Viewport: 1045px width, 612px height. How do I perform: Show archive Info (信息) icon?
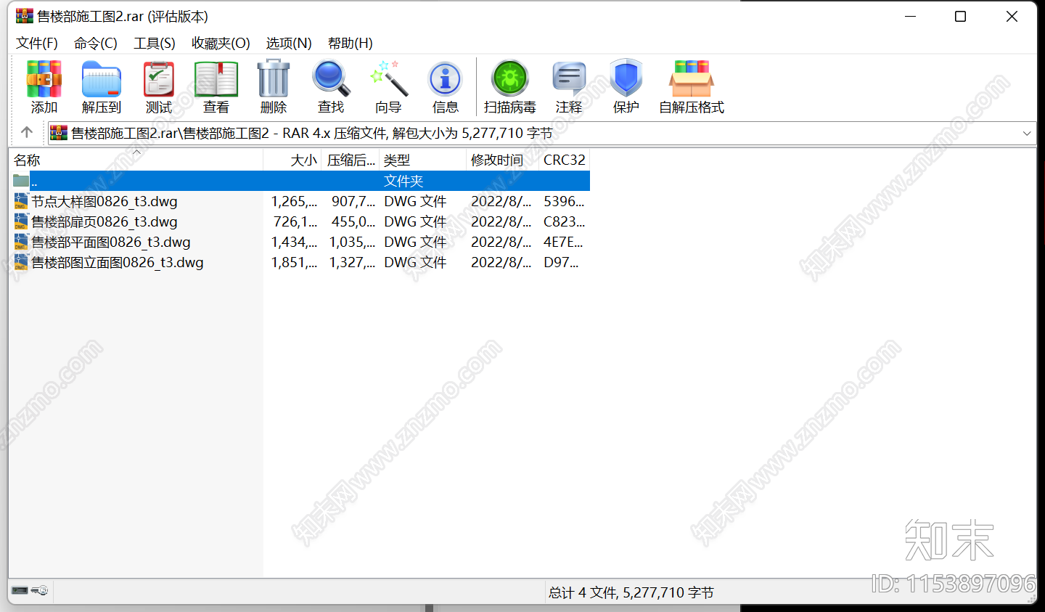[445, 79]
